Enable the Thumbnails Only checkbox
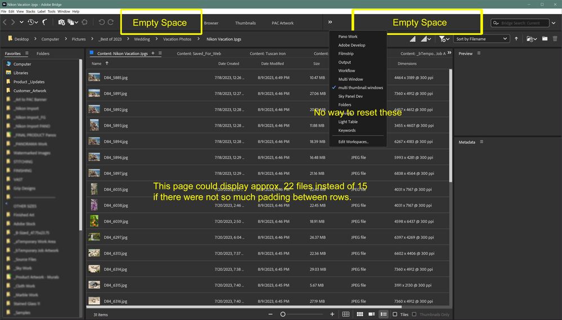This screenshot has width=562, height=320. point(414,314)
